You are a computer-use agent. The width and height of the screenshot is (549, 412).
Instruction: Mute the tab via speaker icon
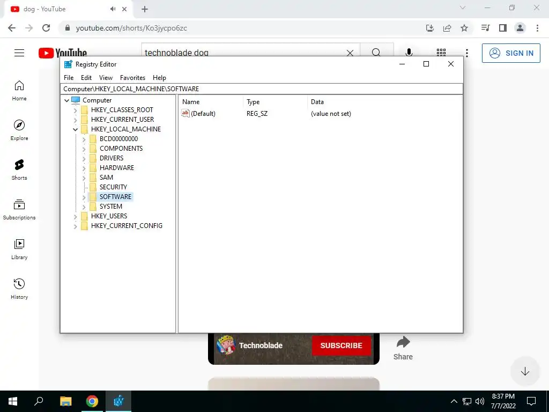(x=113, y=9)
